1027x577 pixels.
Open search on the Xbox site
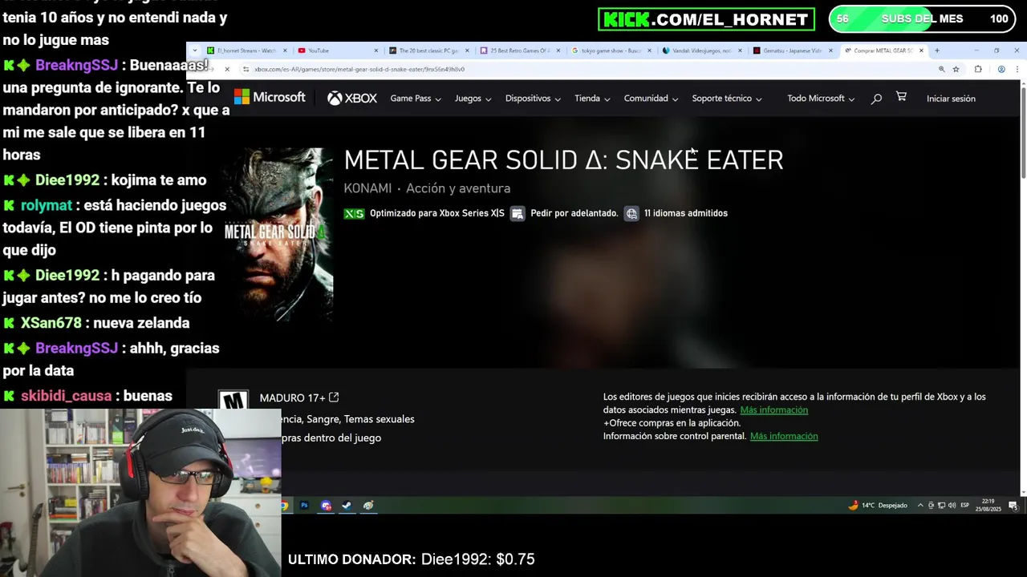coord(876,99)
